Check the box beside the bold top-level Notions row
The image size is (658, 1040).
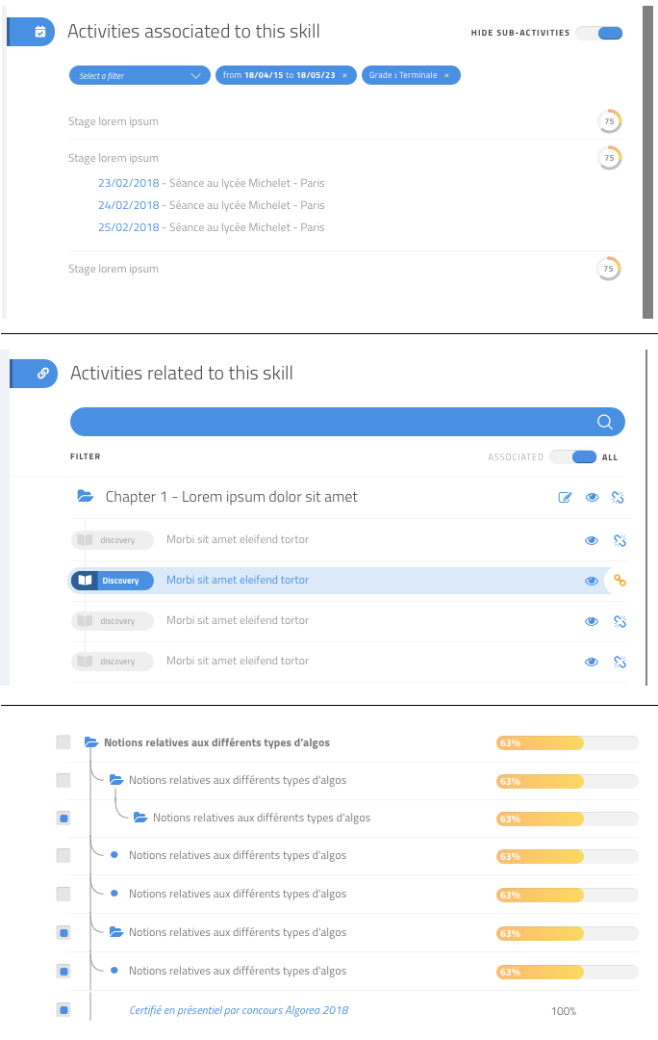click(x=63, y=742)
